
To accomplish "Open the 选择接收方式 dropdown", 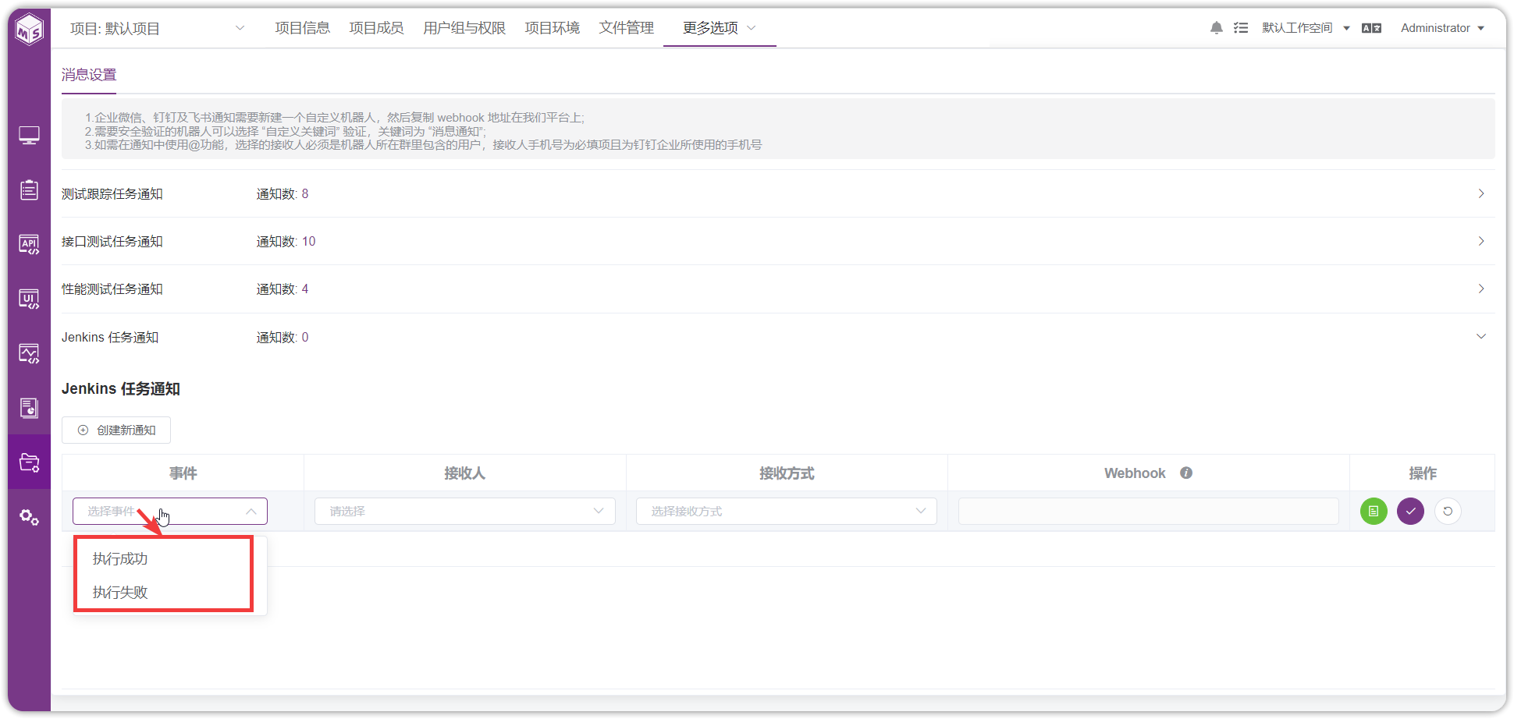I will click(786, 512).
